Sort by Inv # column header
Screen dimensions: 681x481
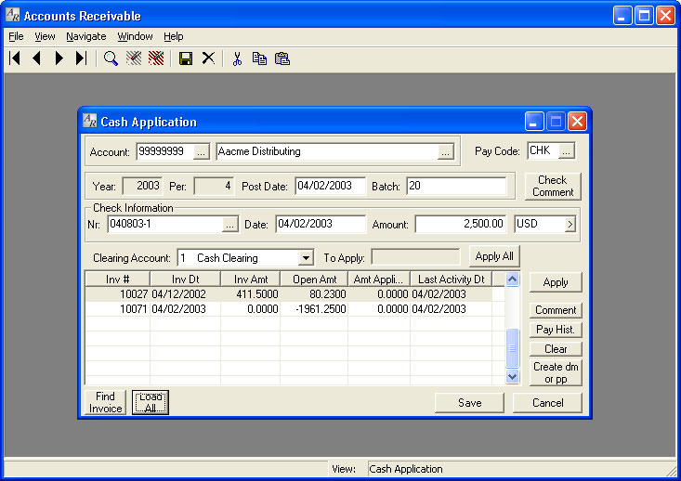tap(117, 279)
